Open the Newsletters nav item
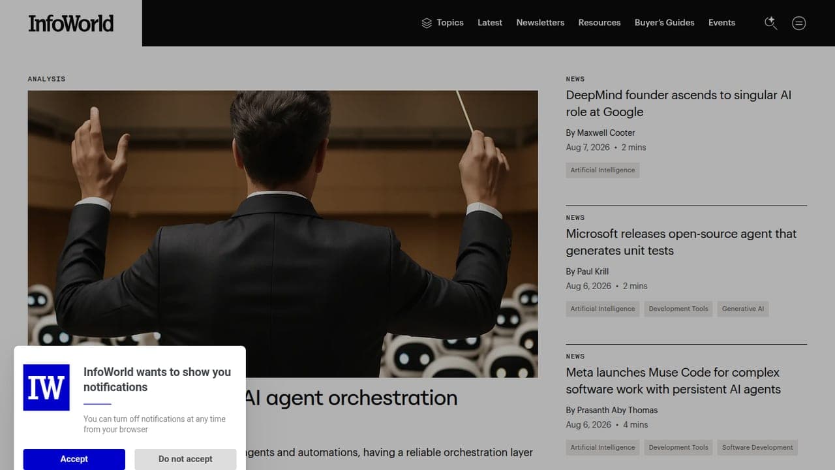 pyautogui.click(x=540, y=23)
